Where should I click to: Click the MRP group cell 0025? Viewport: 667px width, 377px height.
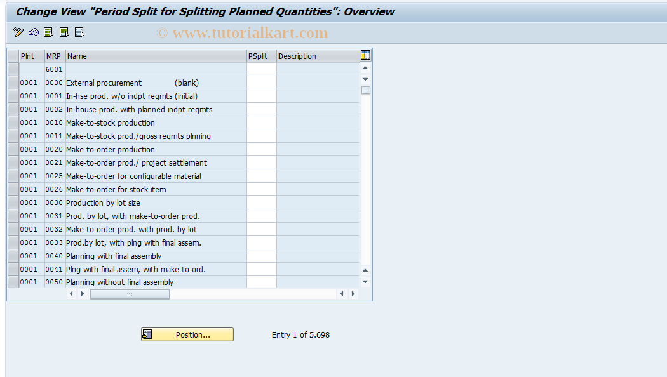coord(54,176)
